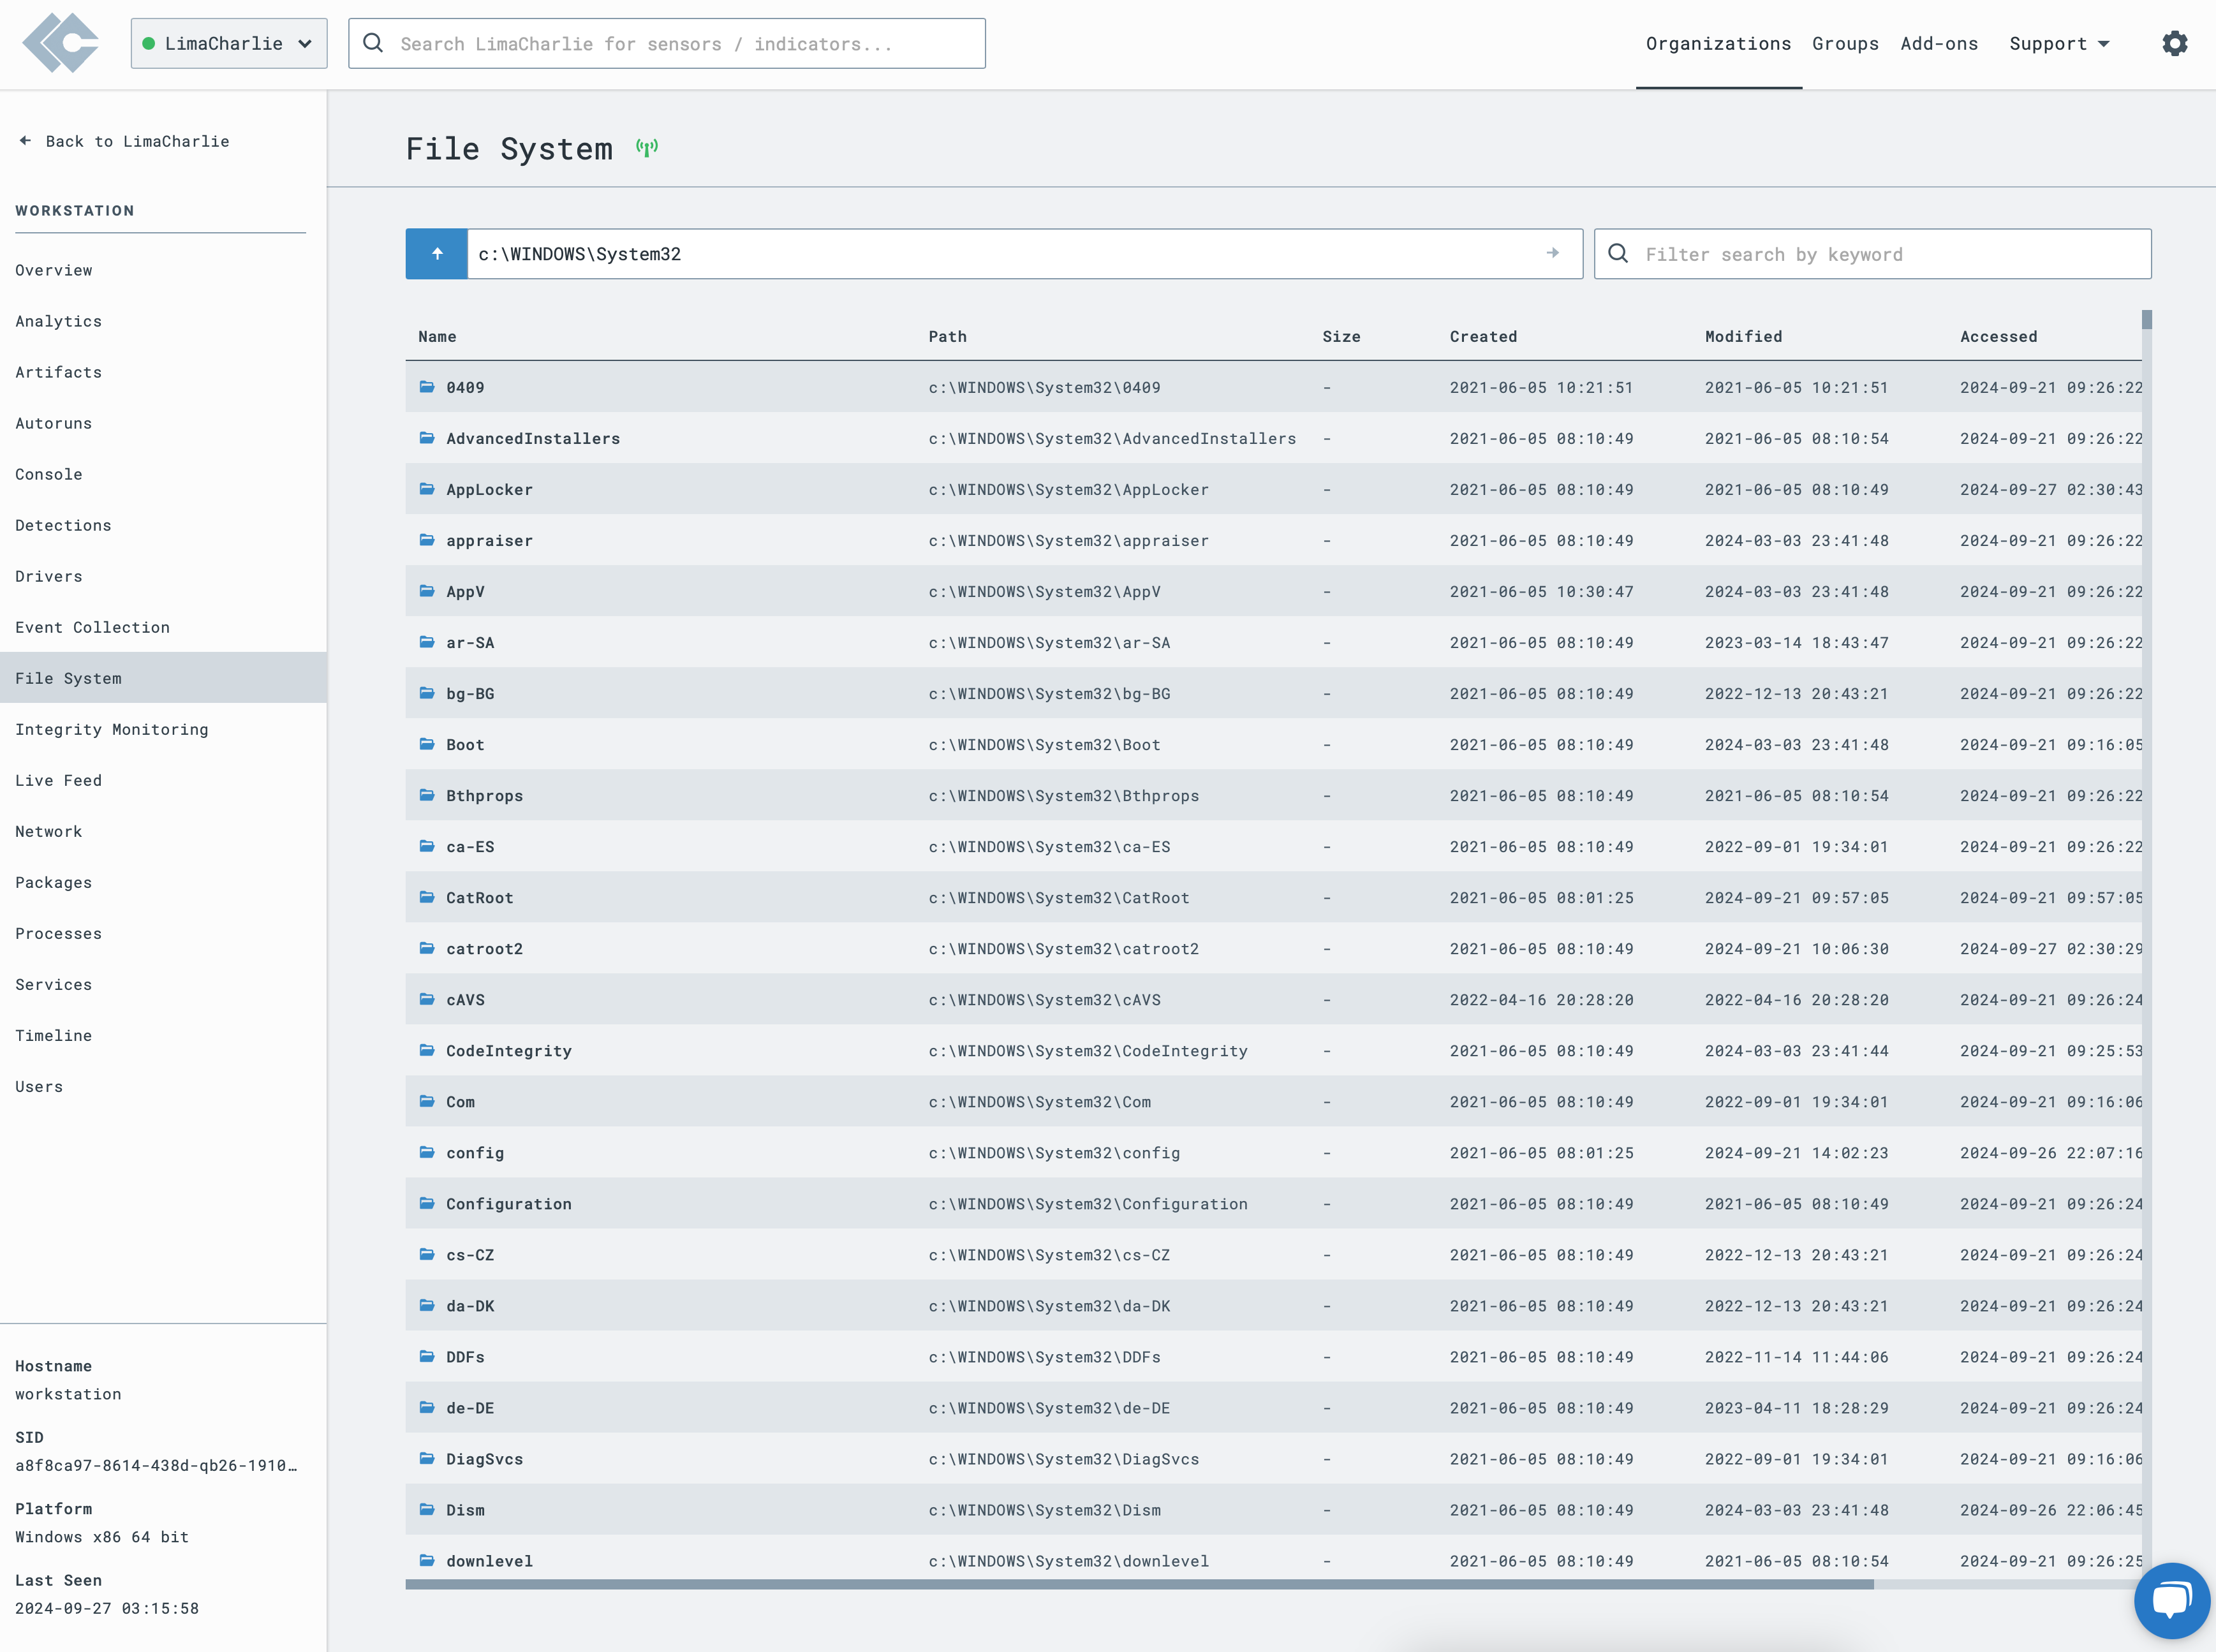Click the Filter search by keyword field
Screen dimensions: 2216x1652
(x=1872, y=254)
